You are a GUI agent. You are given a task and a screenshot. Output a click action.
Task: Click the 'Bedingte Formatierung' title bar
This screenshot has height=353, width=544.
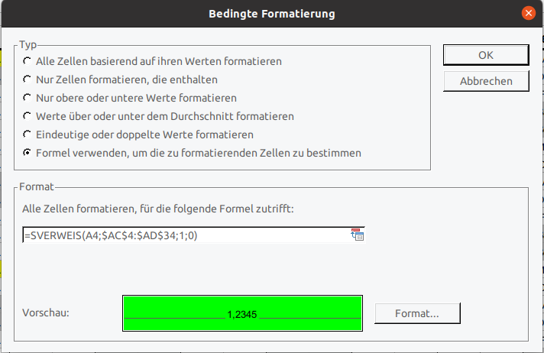271,14
